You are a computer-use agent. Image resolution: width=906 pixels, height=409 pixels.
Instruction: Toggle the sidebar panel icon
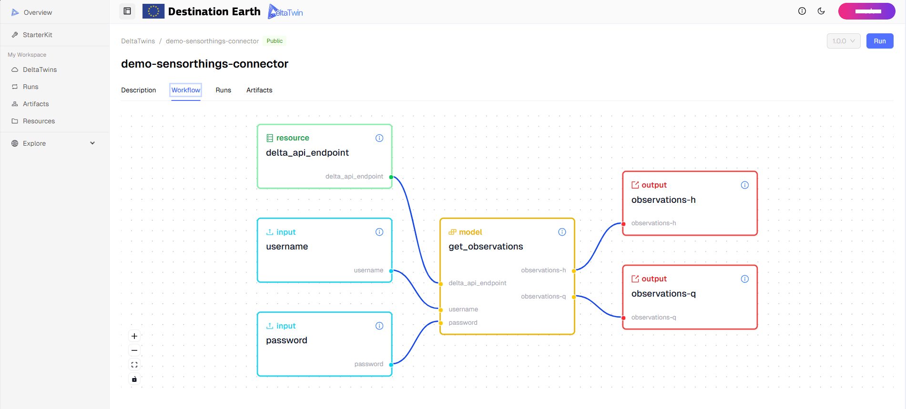click(x=127, y=11)
